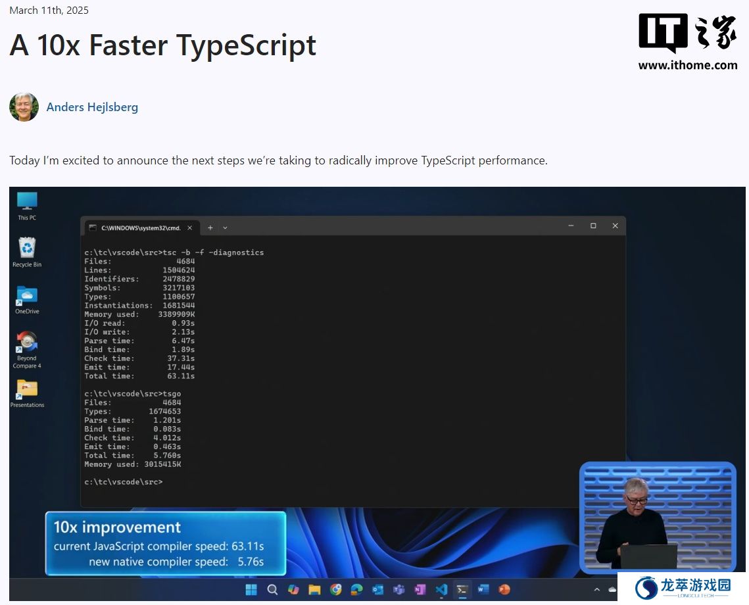Launch Copilot from the taskbar
Screen dimensions: 749x605
tap(293, 589)
